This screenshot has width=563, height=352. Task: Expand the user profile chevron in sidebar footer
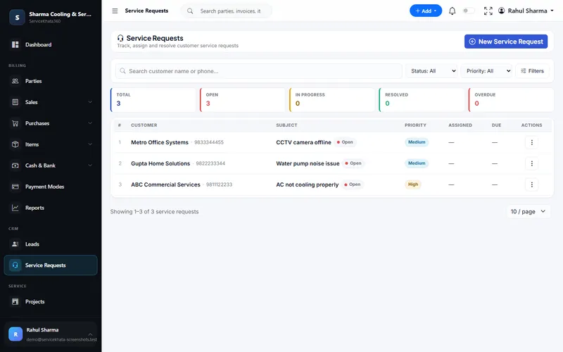pos(90,334)
